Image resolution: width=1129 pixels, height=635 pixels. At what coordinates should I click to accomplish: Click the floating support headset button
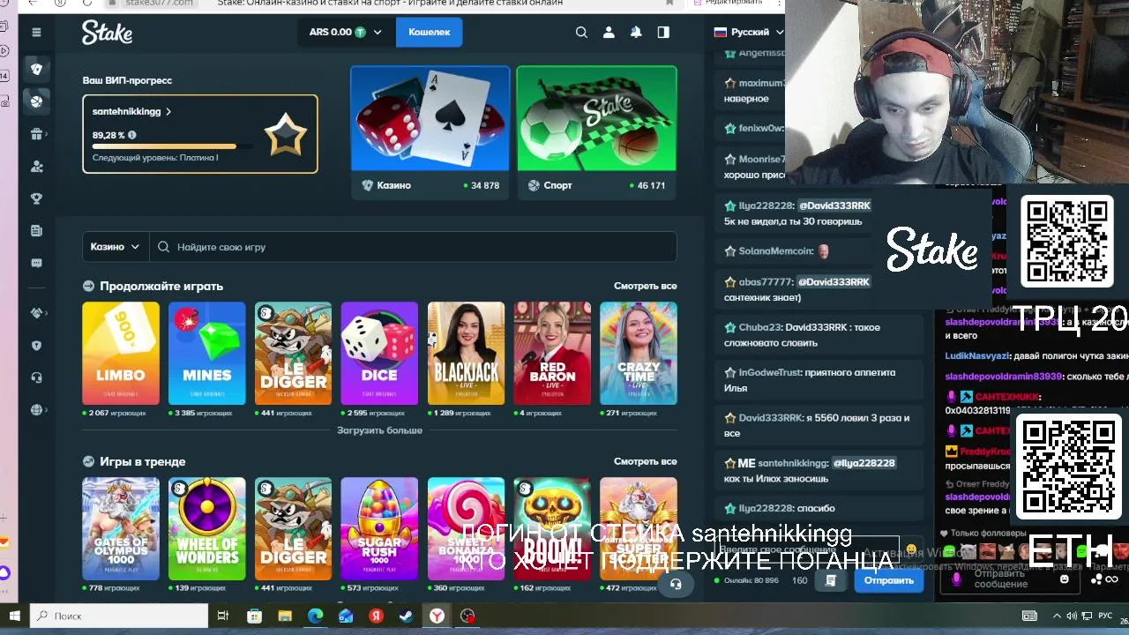[x=676, y=584]
